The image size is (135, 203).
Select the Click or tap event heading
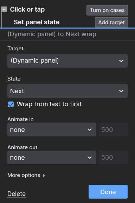click(27, 9)
